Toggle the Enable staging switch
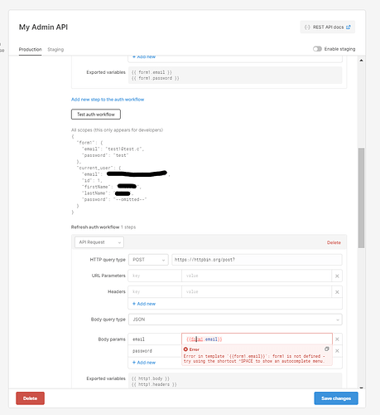 click(x=317, y=49)
